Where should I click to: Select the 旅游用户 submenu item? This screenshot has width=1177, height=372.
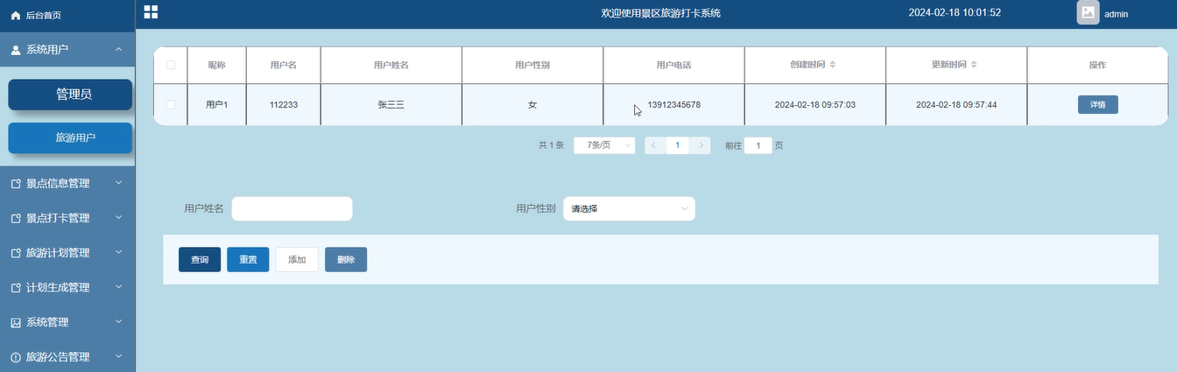point(70,137)
